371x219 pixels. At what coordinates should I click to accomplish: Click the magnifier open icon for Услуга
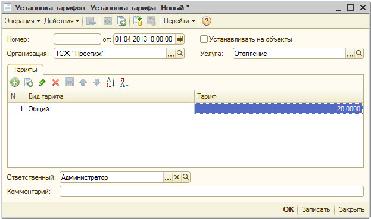[x=359, y=54]
